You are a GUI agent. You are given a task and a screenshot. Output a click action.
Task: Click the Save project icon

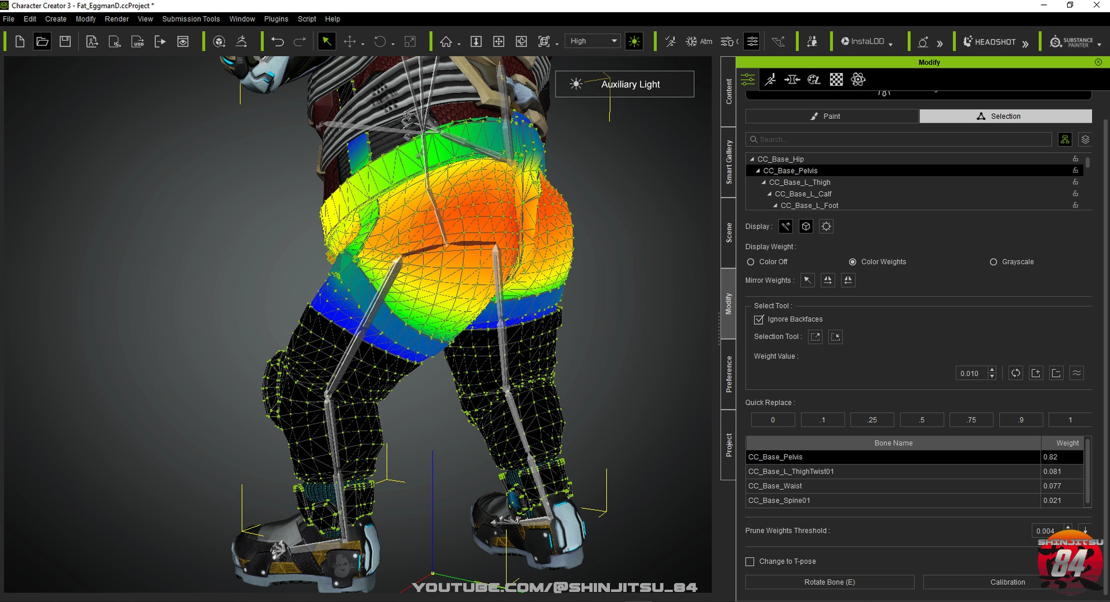tap(65, 41)
